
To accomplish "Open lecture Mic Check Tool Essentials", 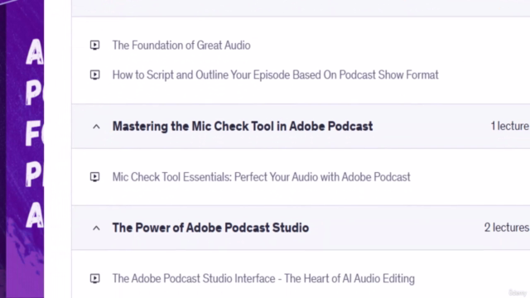I will click(262, 176).
